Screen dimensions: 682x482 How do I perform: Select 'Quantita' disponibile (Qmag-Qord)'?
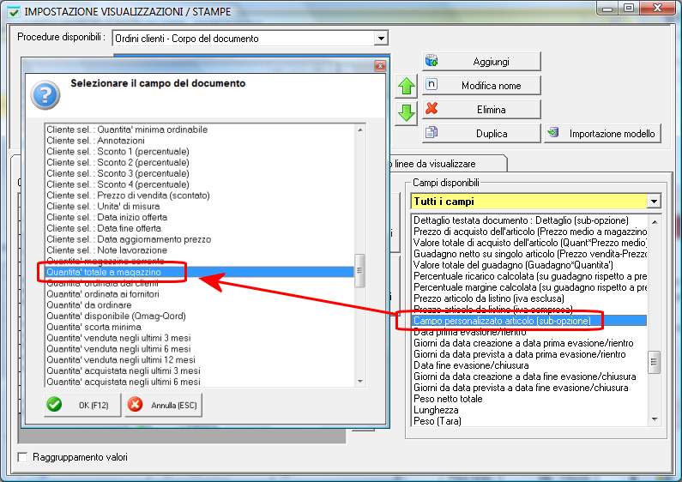pyautogui.click(x=200, y=316)
